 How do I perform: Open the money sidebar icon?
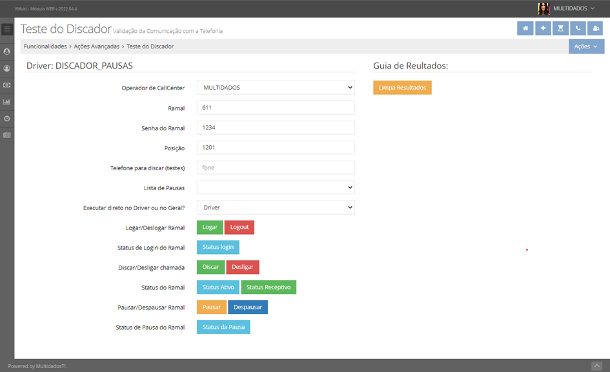pos(7,85)
